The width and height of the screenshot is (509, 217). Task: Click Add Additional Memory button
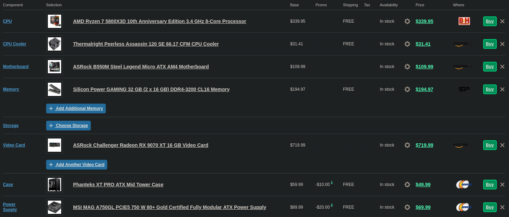pos(76,108)
